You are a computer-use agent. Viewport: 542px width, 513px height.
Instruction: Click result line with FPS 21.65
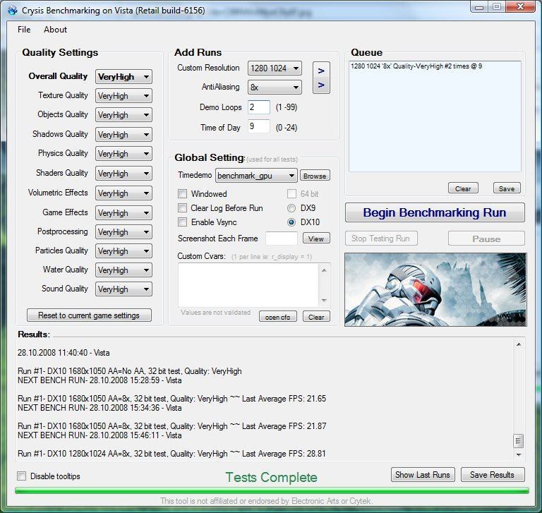[x=171, y=399]
